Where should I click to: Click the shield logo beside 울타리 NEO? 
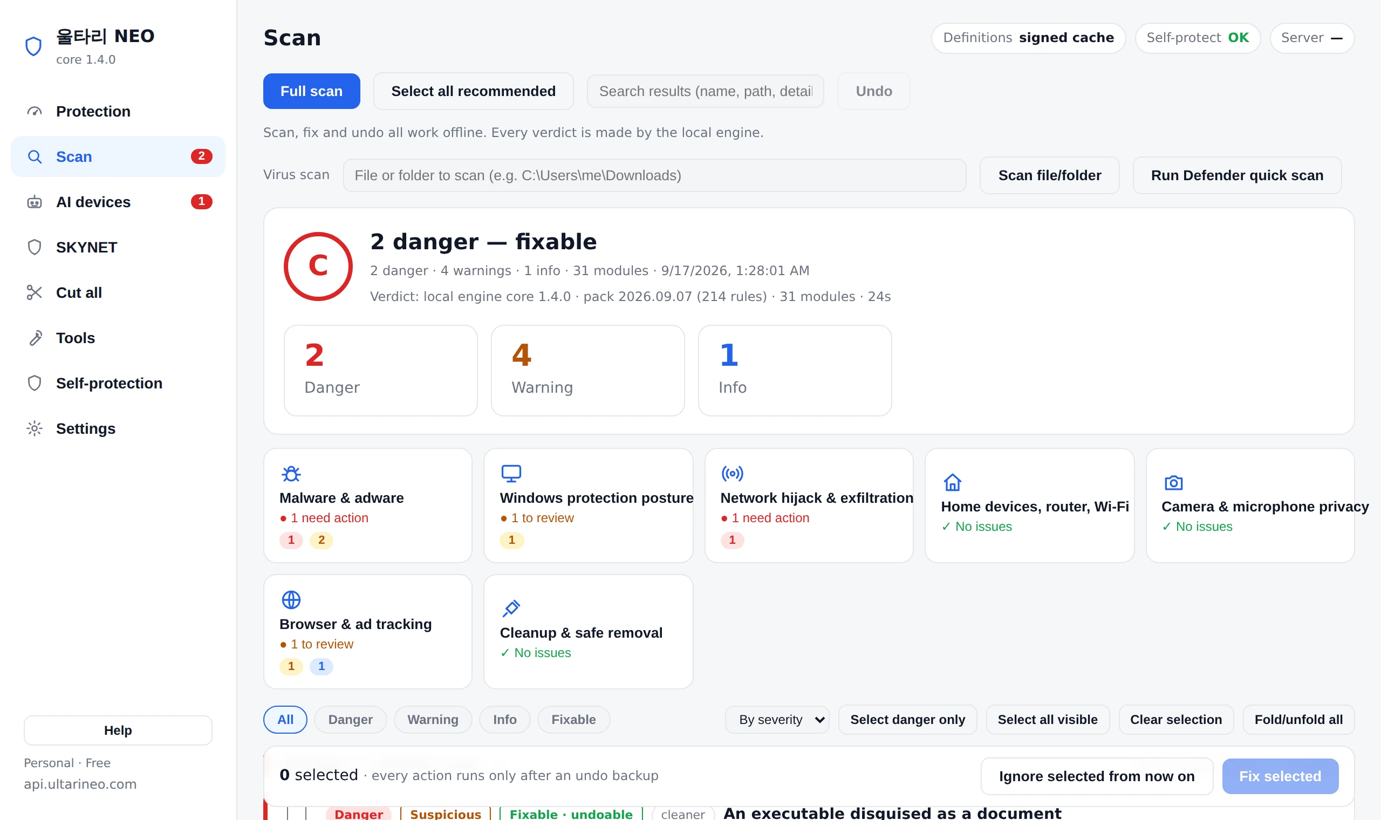click(x=33, y=46)
